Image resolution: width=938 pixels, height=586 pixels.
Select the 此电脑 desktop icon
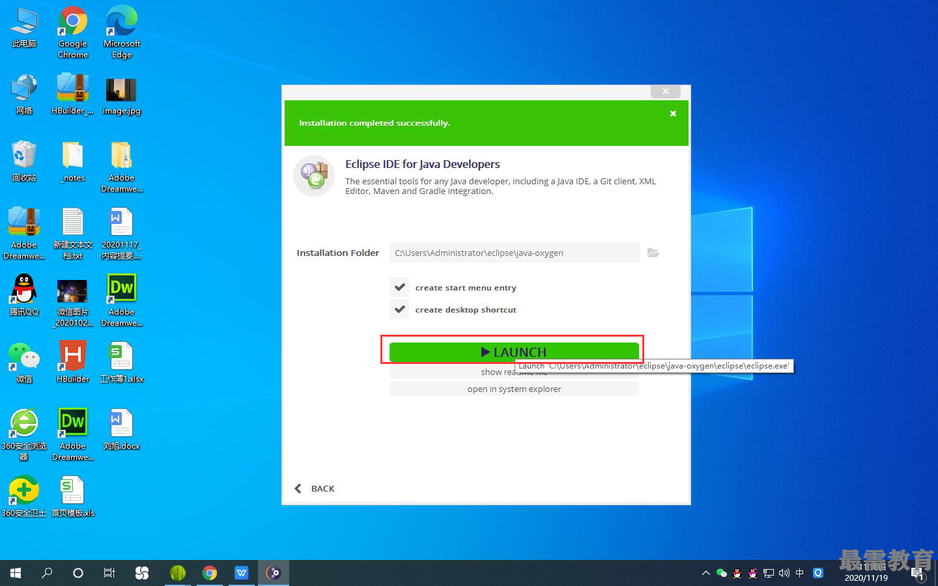(24, 27)
